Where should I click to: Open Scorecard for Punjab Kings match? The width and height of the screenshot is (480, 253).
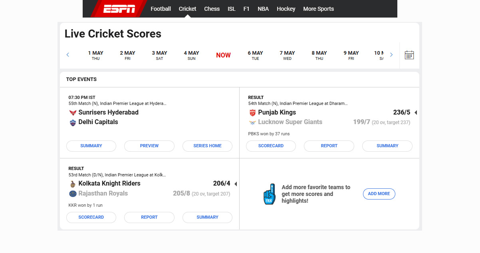click(x=271, y=146)
